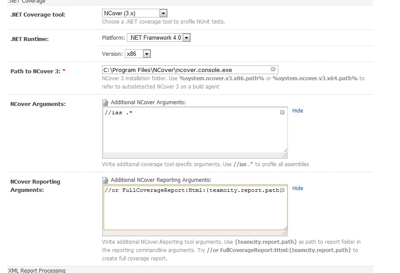The height and width of the screenshot is (273, 400).
Task: Click the '%system.ncover.v3.x86.path%' hint text
Action: [x=222, y=78]
